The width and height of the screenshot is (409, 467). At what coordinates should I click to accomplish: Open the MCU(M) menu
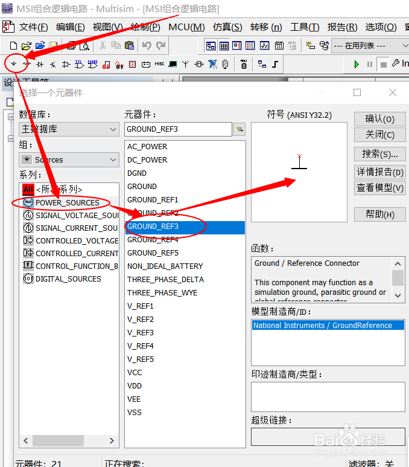point(187,27)
